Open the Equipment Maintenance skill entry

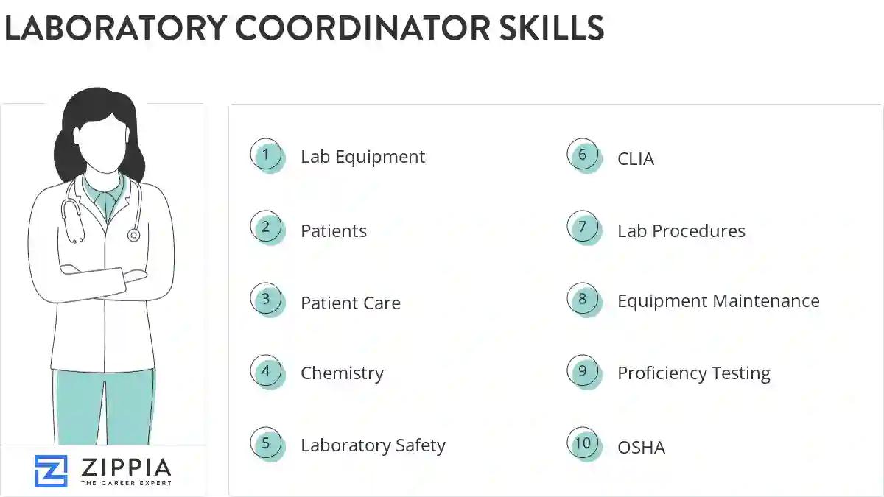(x=718, y=301)
